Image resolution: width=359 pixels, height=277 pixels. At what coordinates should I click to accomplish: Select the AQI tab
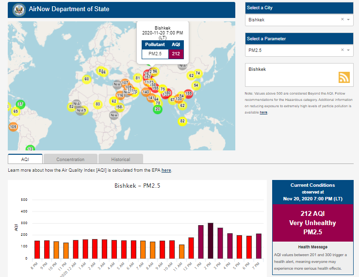(25, 159)
